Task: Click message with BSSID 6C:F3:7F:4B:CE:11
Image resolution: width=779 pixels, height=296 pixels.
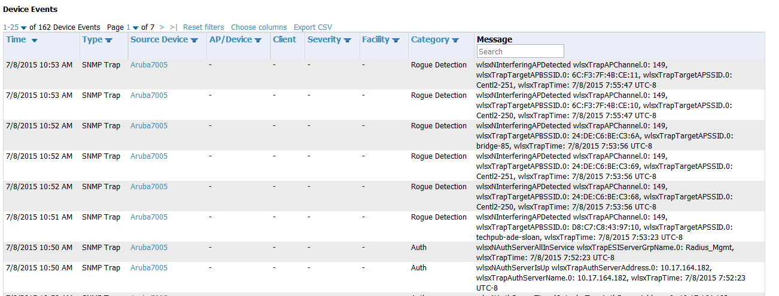Action: [604, 75]
